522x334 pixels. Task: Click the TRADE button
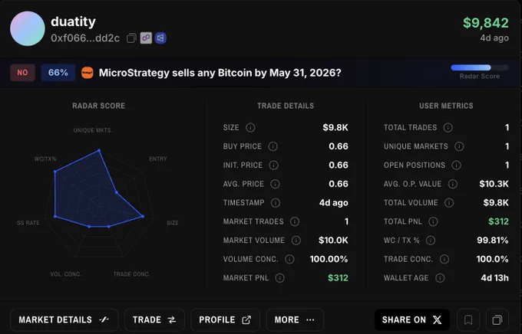[154, 320]
